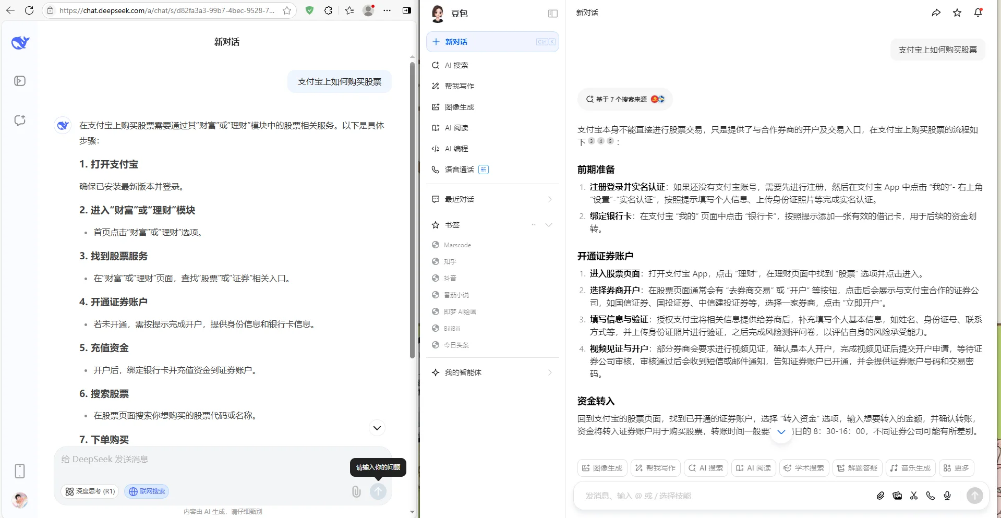
Task: Send the DeepSeek message
Action: (x=378, y=492)
